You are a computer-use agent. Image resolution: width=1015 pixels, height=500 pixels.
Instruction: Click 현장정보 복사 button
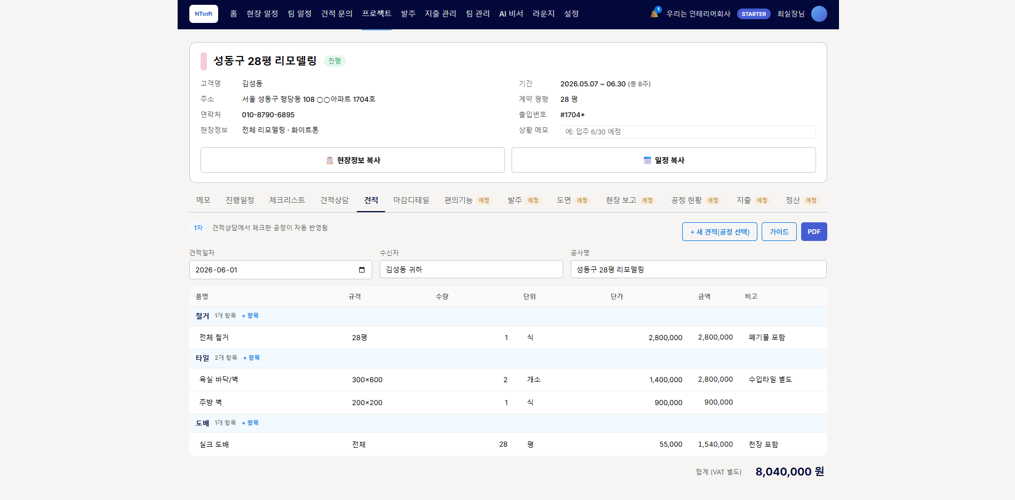[353, 160]
